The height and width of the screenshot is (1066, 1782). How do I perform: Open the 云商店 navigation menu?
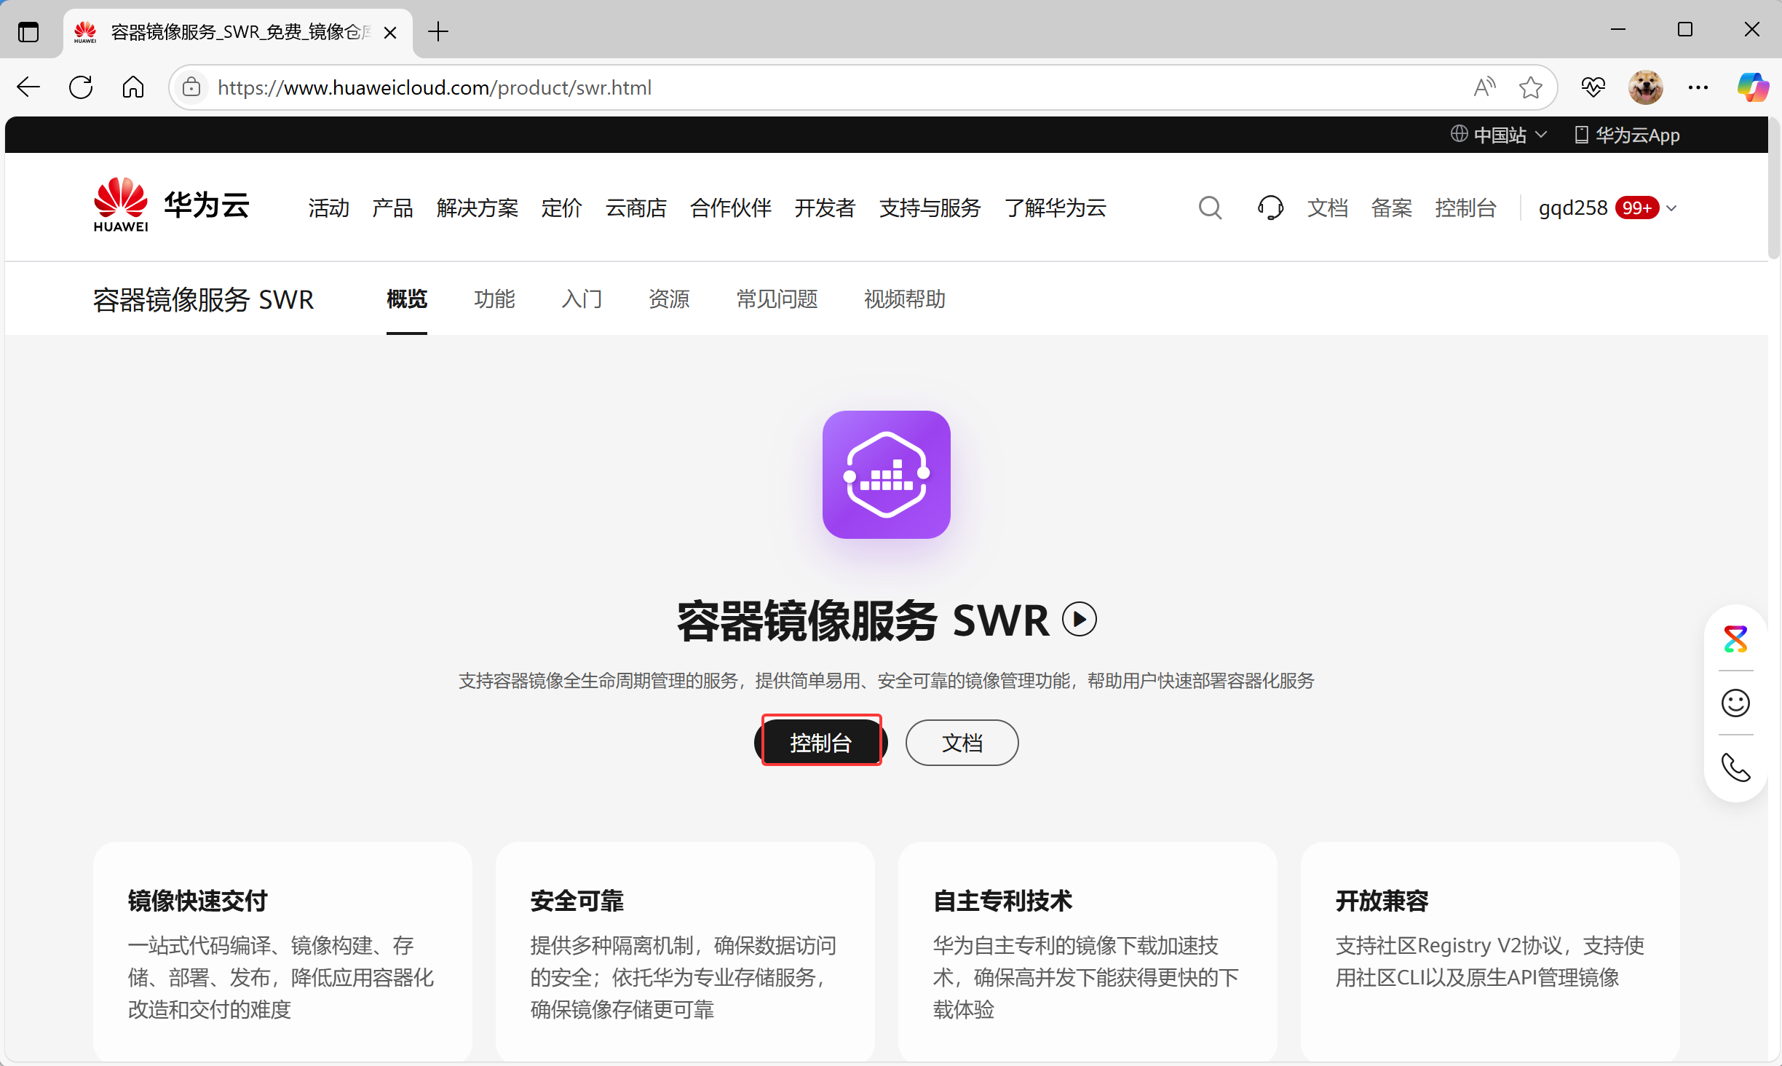pos(636,208)
